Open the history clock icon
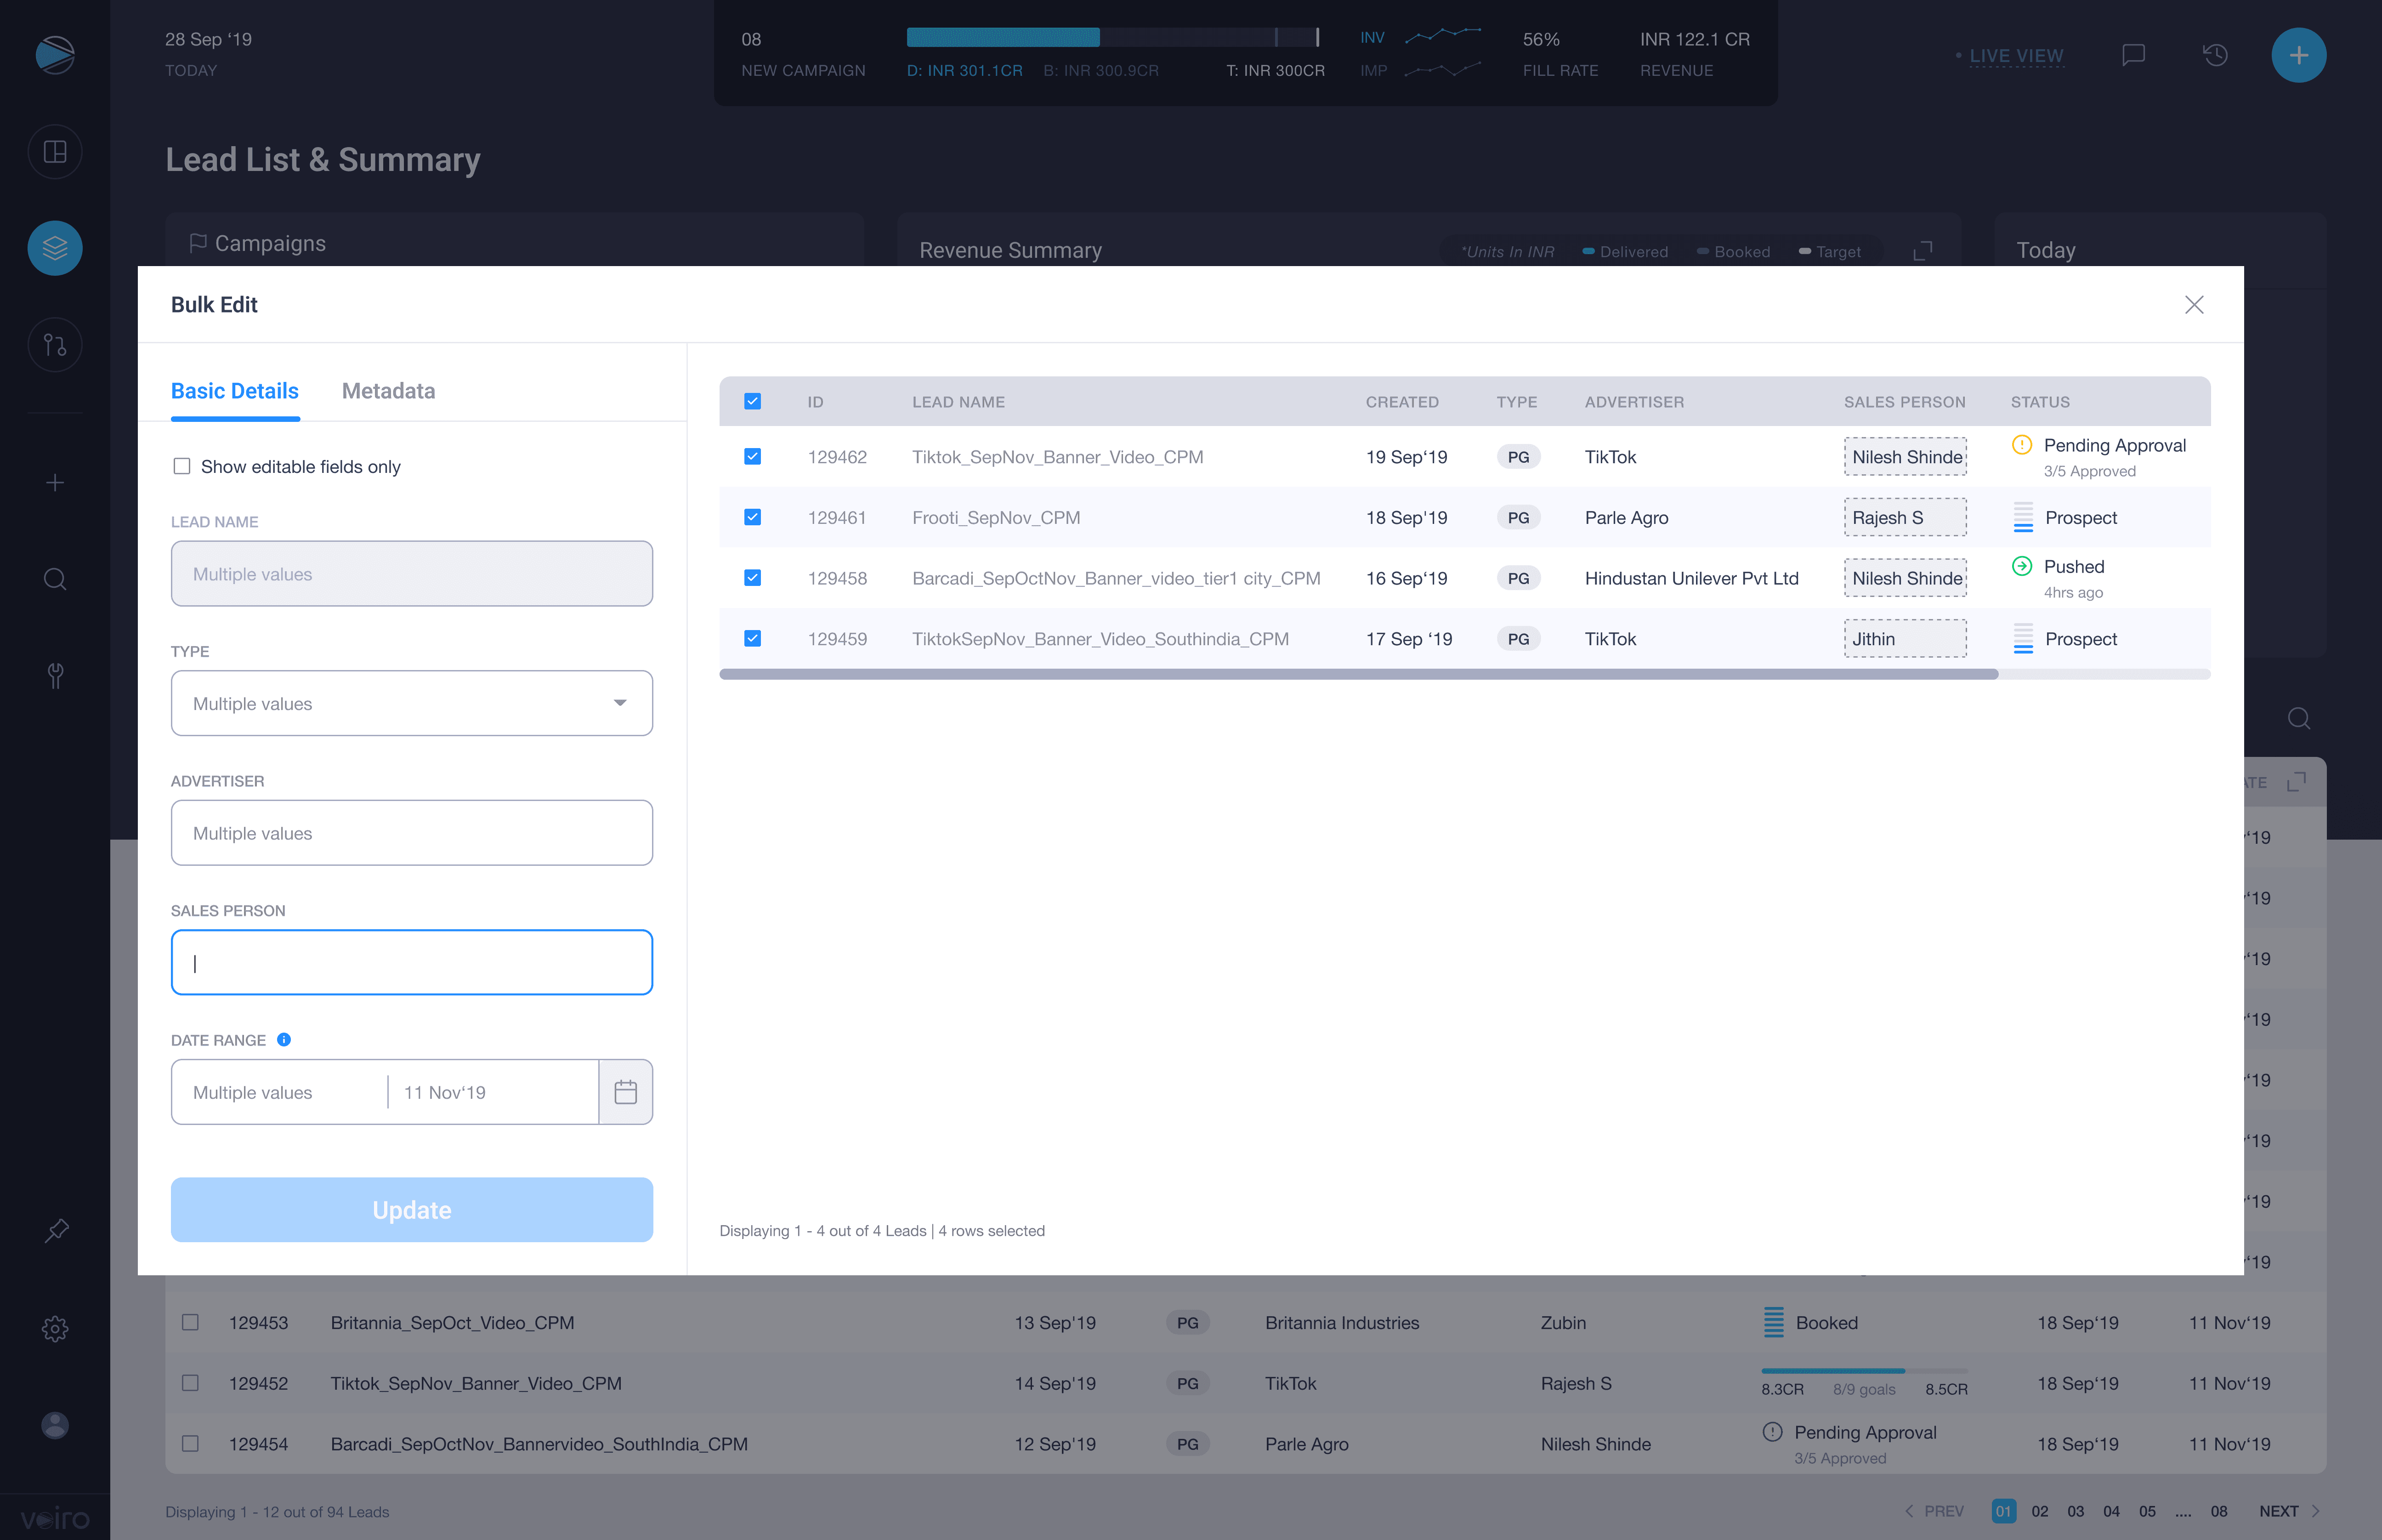2382x1540 pixels. click(2215, 55)
